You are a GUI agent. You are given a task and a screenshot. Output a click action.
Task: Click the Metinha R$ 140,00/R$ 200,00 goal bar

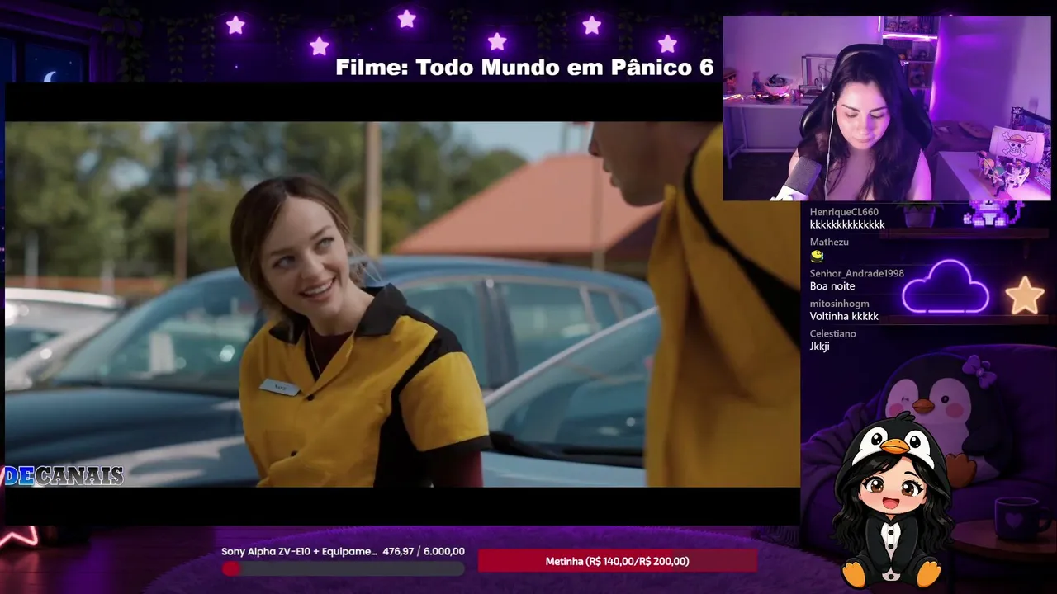pos(617,561)
